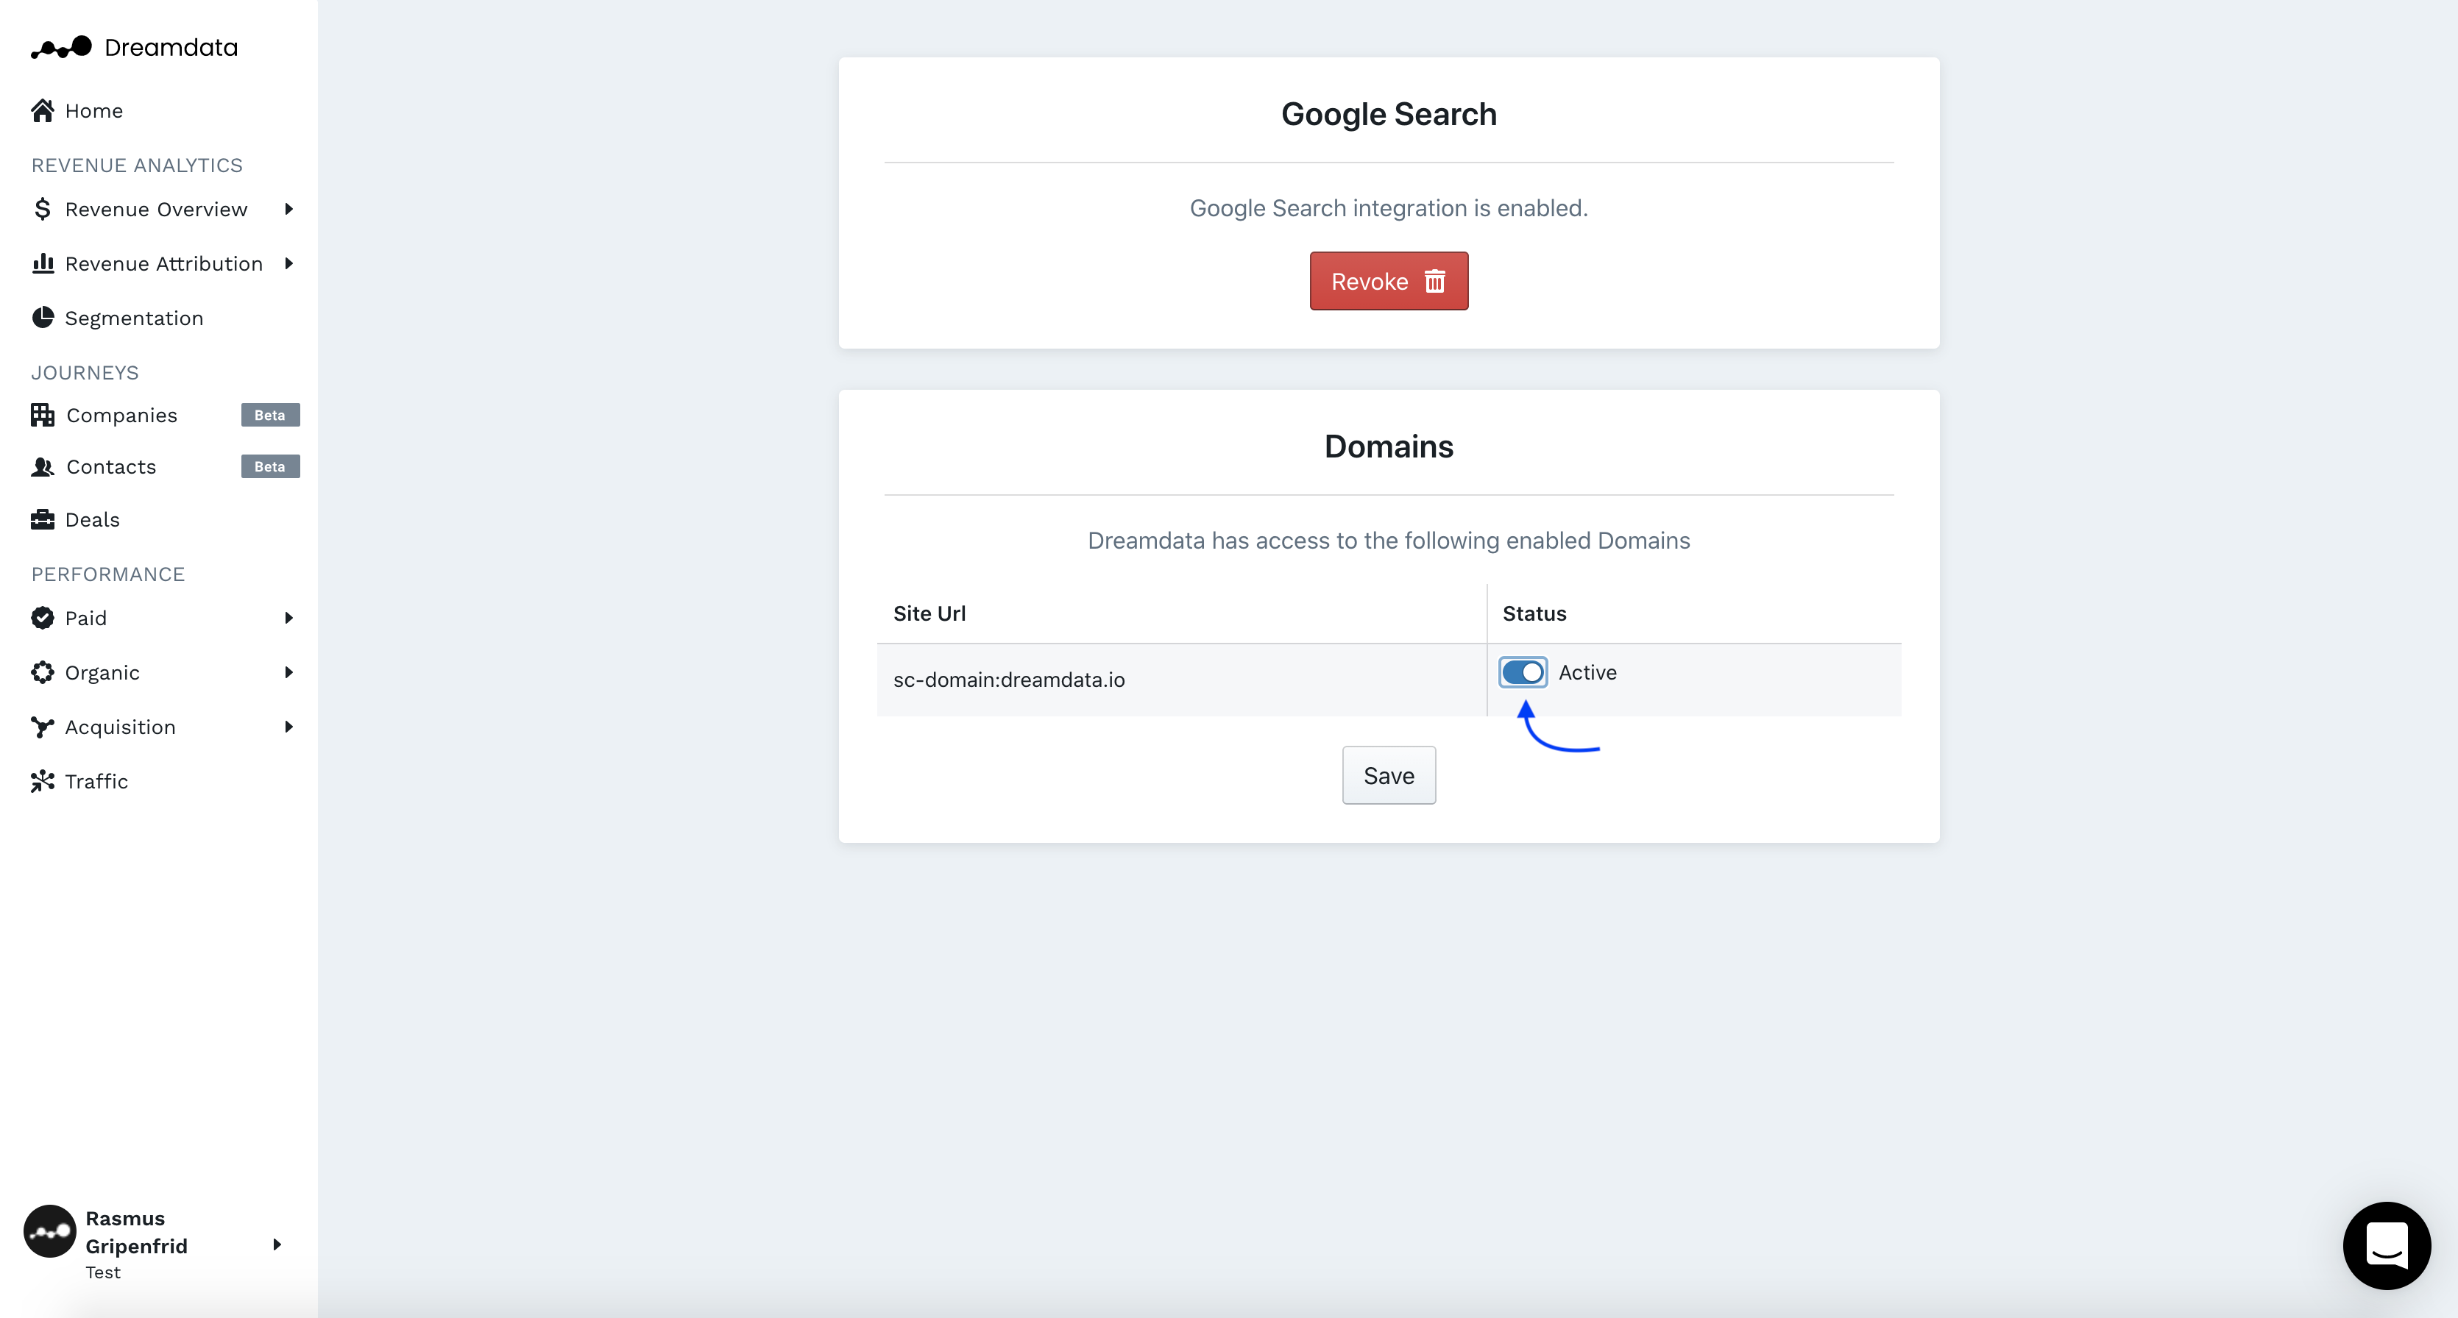This screenshot has width=2458, height=1318.
Task: Click the Dreamdata brand name
Action: (171, 47)
